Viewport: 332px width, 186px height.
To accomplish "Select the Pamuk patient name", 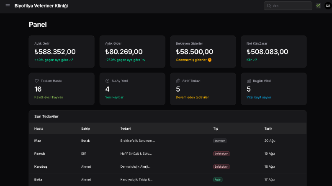I will pyautogui.click(x=40, y=153).
